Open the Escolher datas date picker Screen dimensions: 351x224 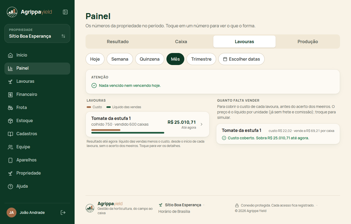click(x=241, y=59)
